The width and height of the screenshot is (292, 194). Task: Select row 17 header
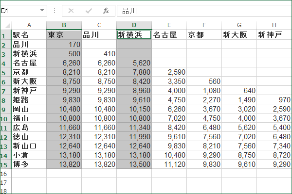point(5,182)
